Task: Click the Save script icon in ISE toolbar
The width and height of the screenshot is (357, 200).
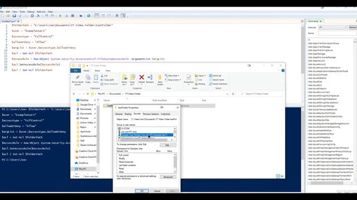Action: (14, 16)
